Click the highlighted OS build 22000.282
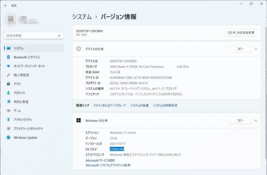This screenshot has height=175, width=267. [117, 149]
